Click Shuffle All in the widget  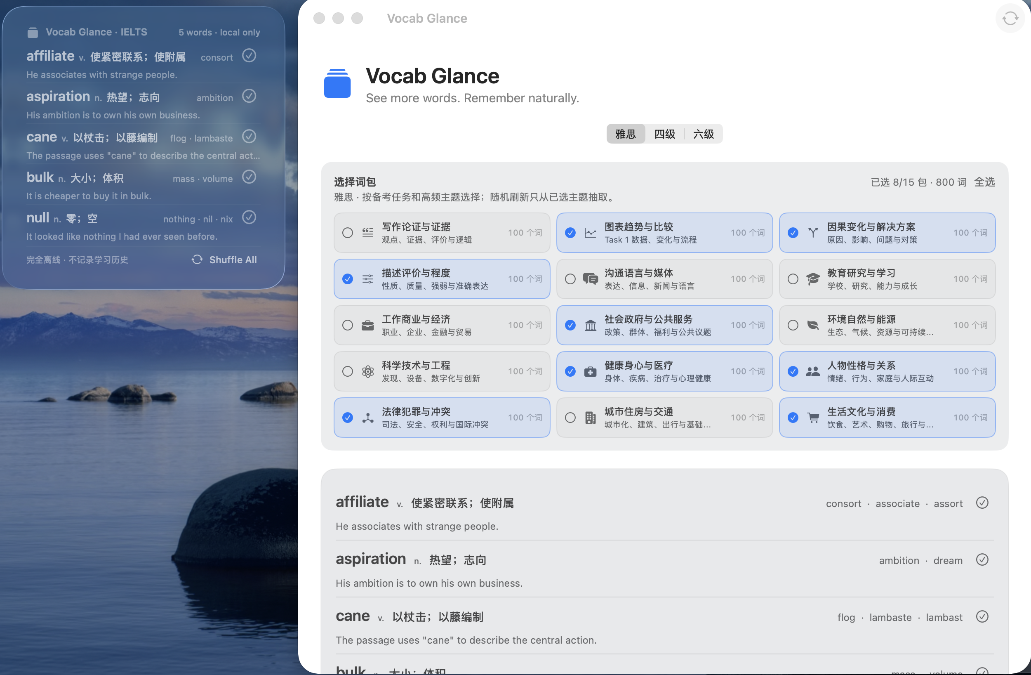224,260
